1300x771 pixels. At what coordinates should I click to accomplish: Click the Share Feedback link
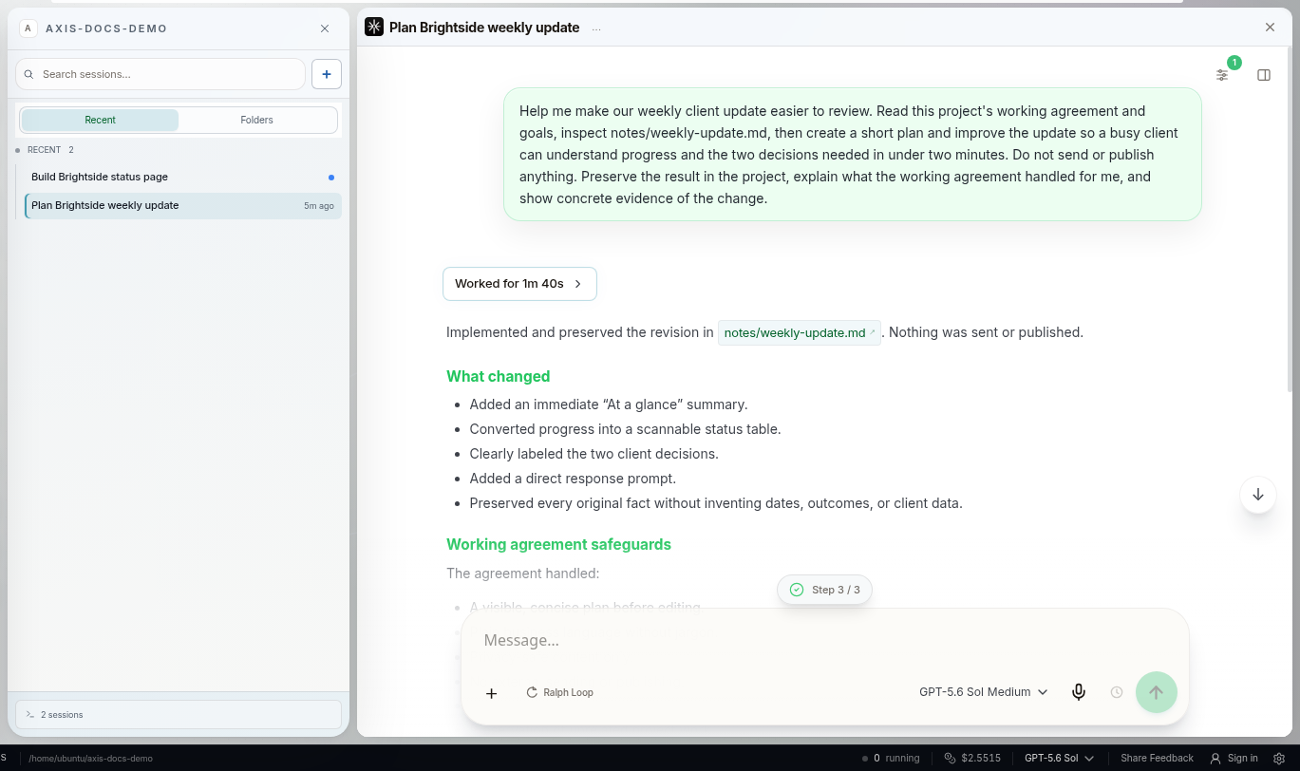click(x=1157, y=759)
